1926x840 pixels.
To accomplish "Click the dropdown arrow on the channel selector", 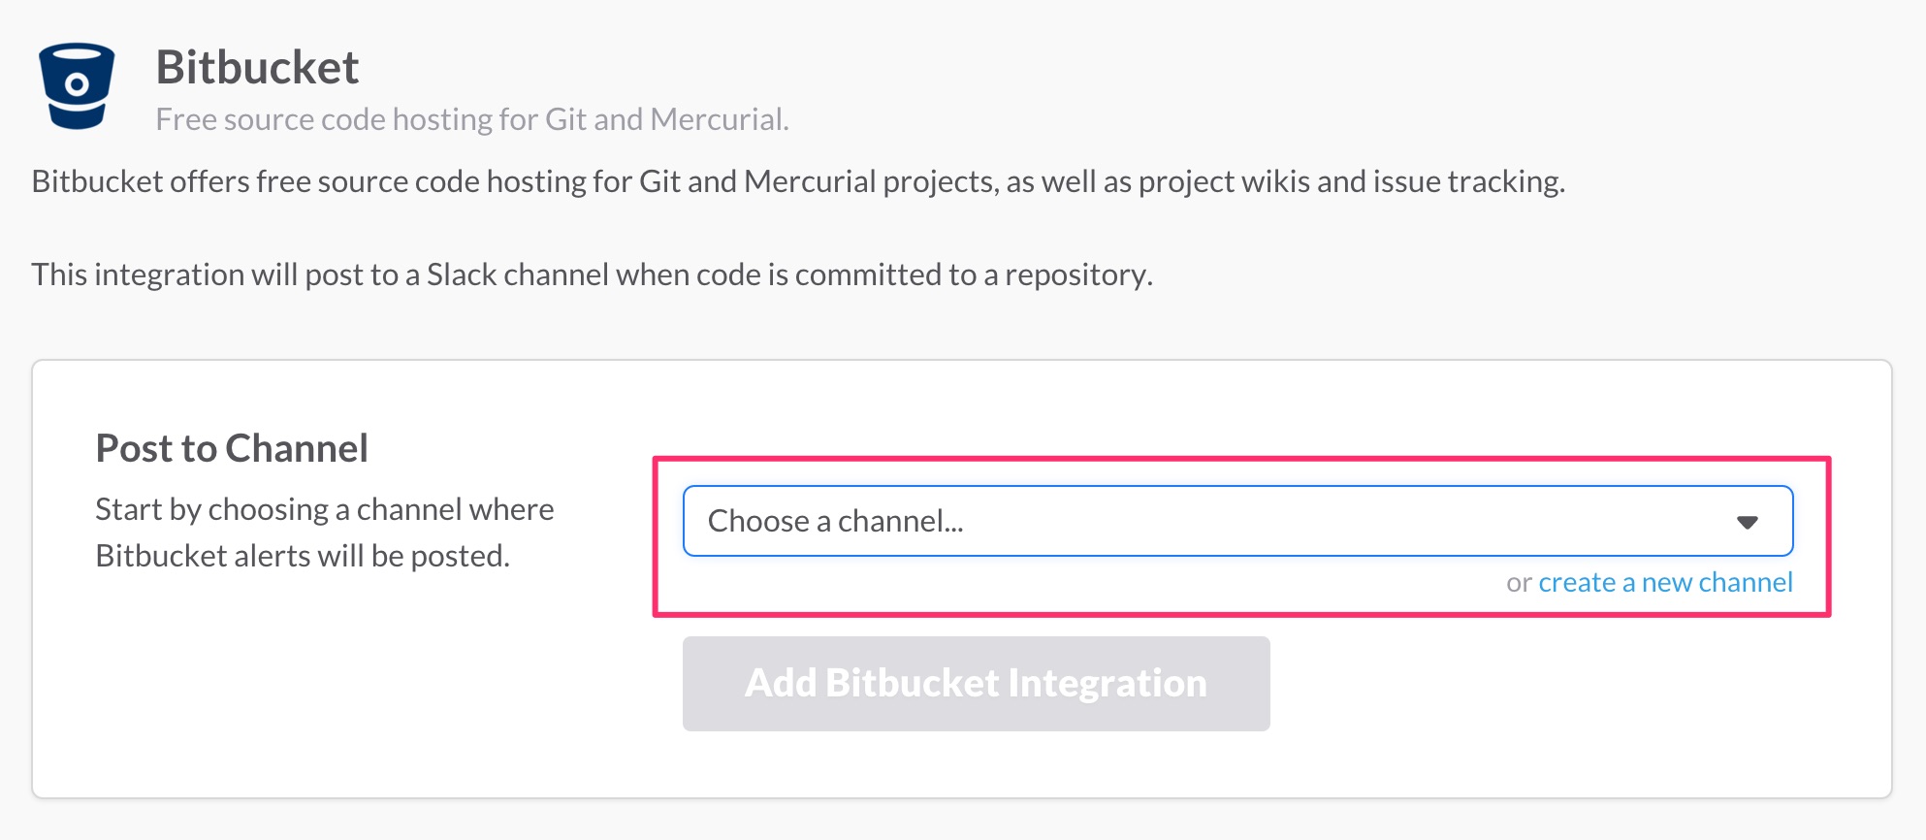I will [1748, 521].
